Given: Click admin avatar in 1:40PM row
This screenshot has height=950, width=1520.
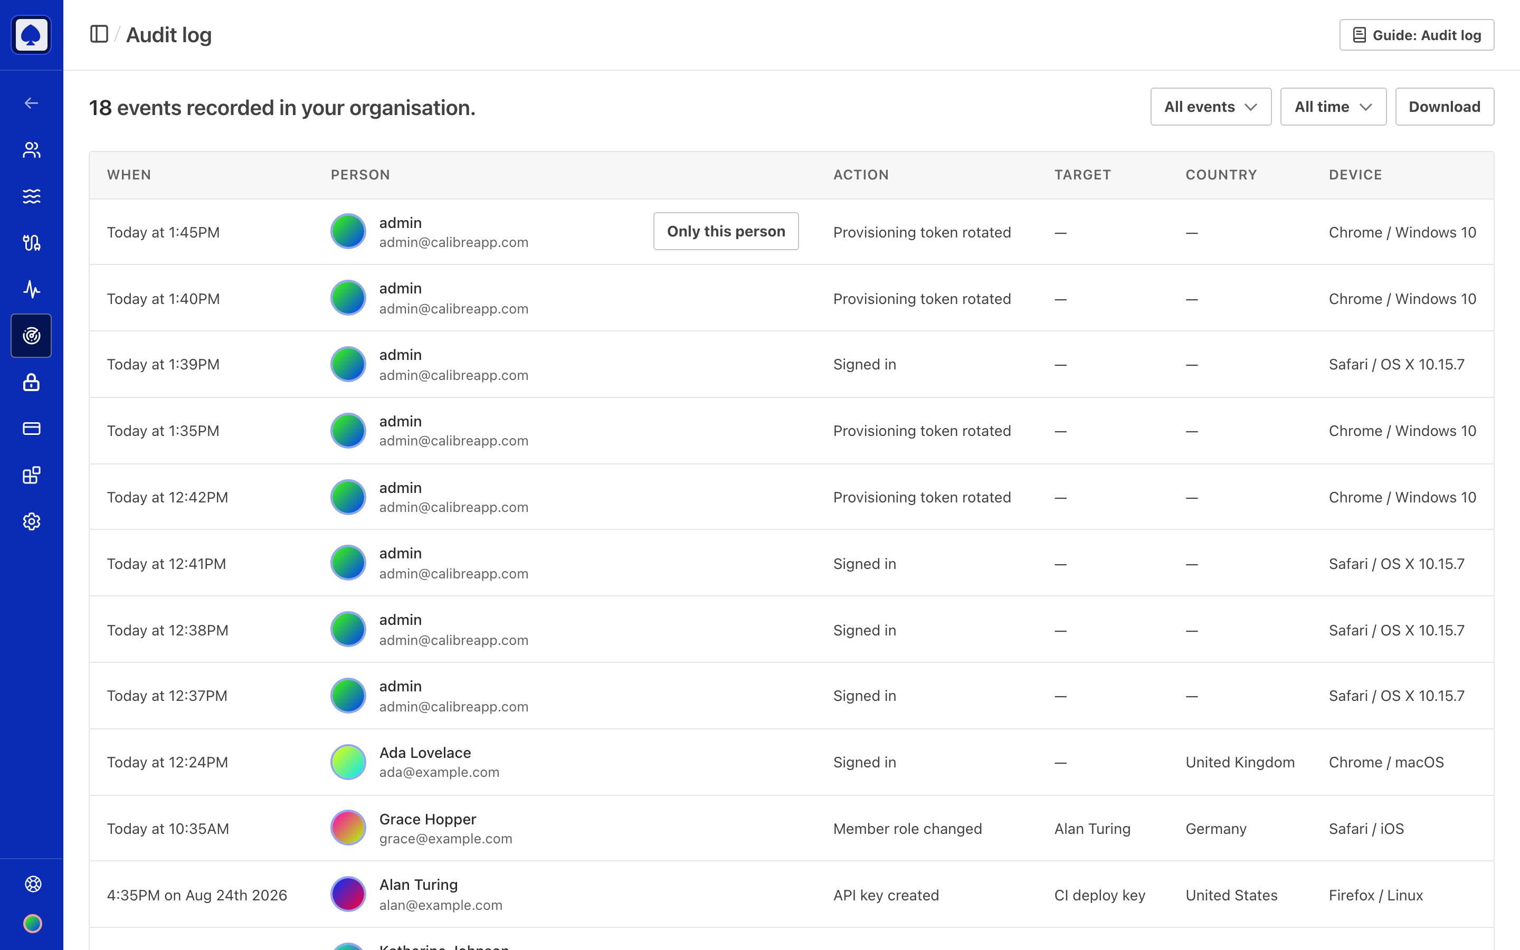Looking at the screenshot, I should (x=348, y=298).
